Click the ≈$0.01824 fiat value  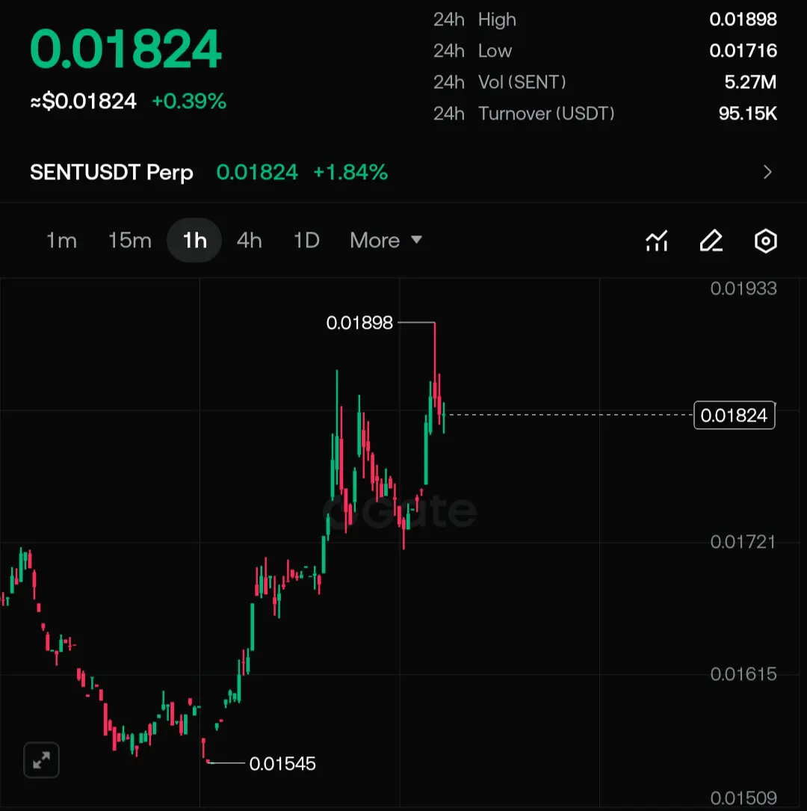[83, 101]
